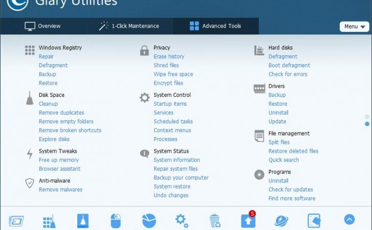372x230 pixels.
Task: Open Processes link
Action: (165, 139)
